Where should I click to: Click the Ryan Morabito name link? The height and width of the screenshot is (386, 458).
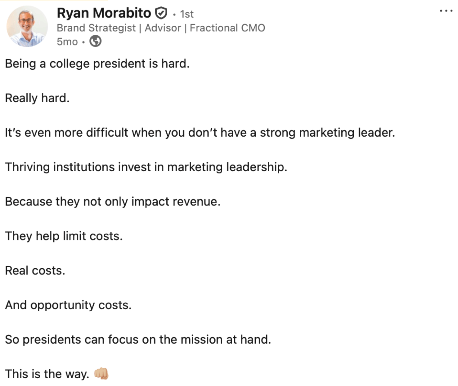(x=104, y=13)
